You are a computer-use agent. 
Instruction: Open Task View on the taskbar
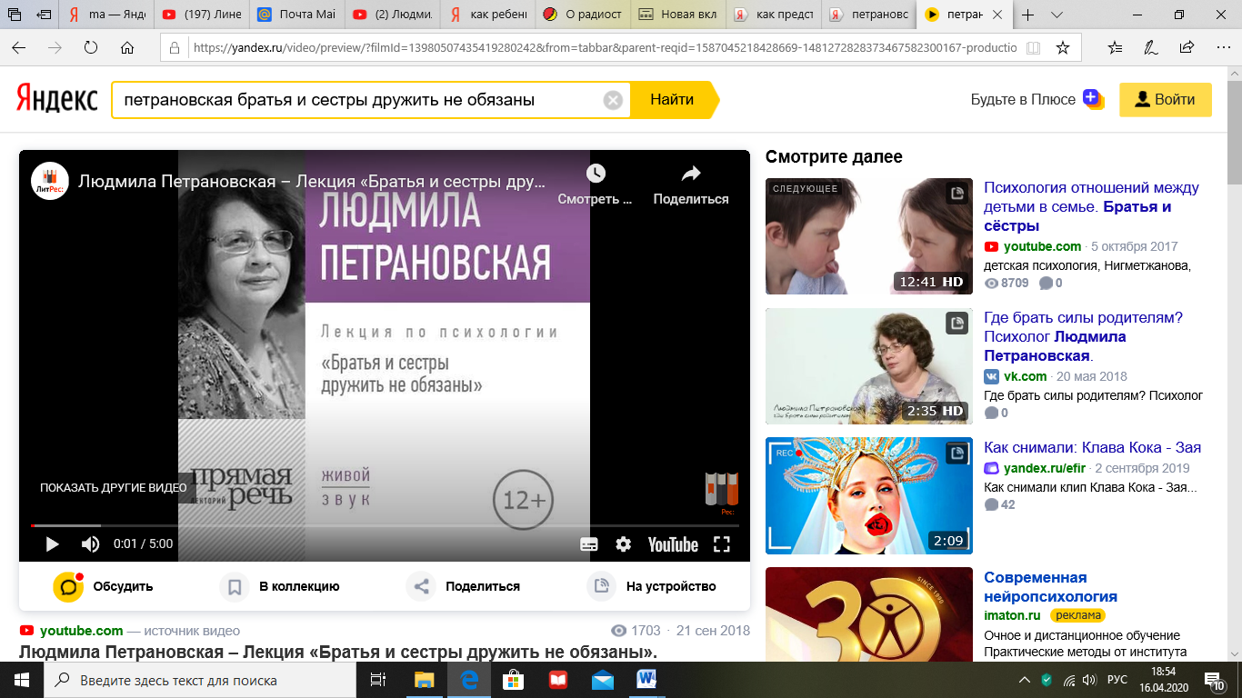pos(378,679)
